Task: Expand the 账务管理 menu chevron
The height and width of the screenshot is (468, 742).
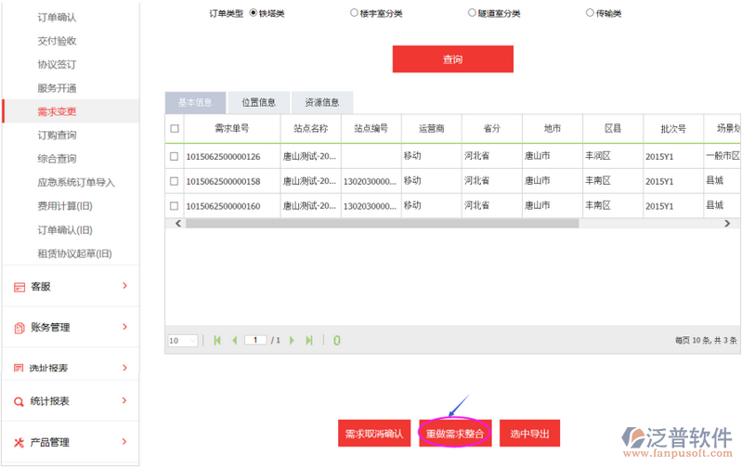Action: click(x=124, y=327)
